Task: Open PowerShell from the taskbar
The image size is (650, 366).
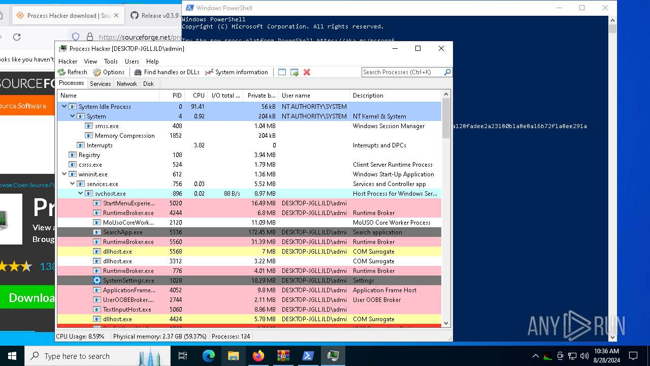Action: [x=308, y=356]
